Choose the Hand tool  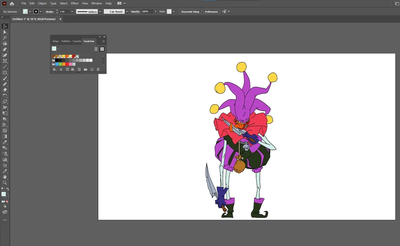coord(5,177)
